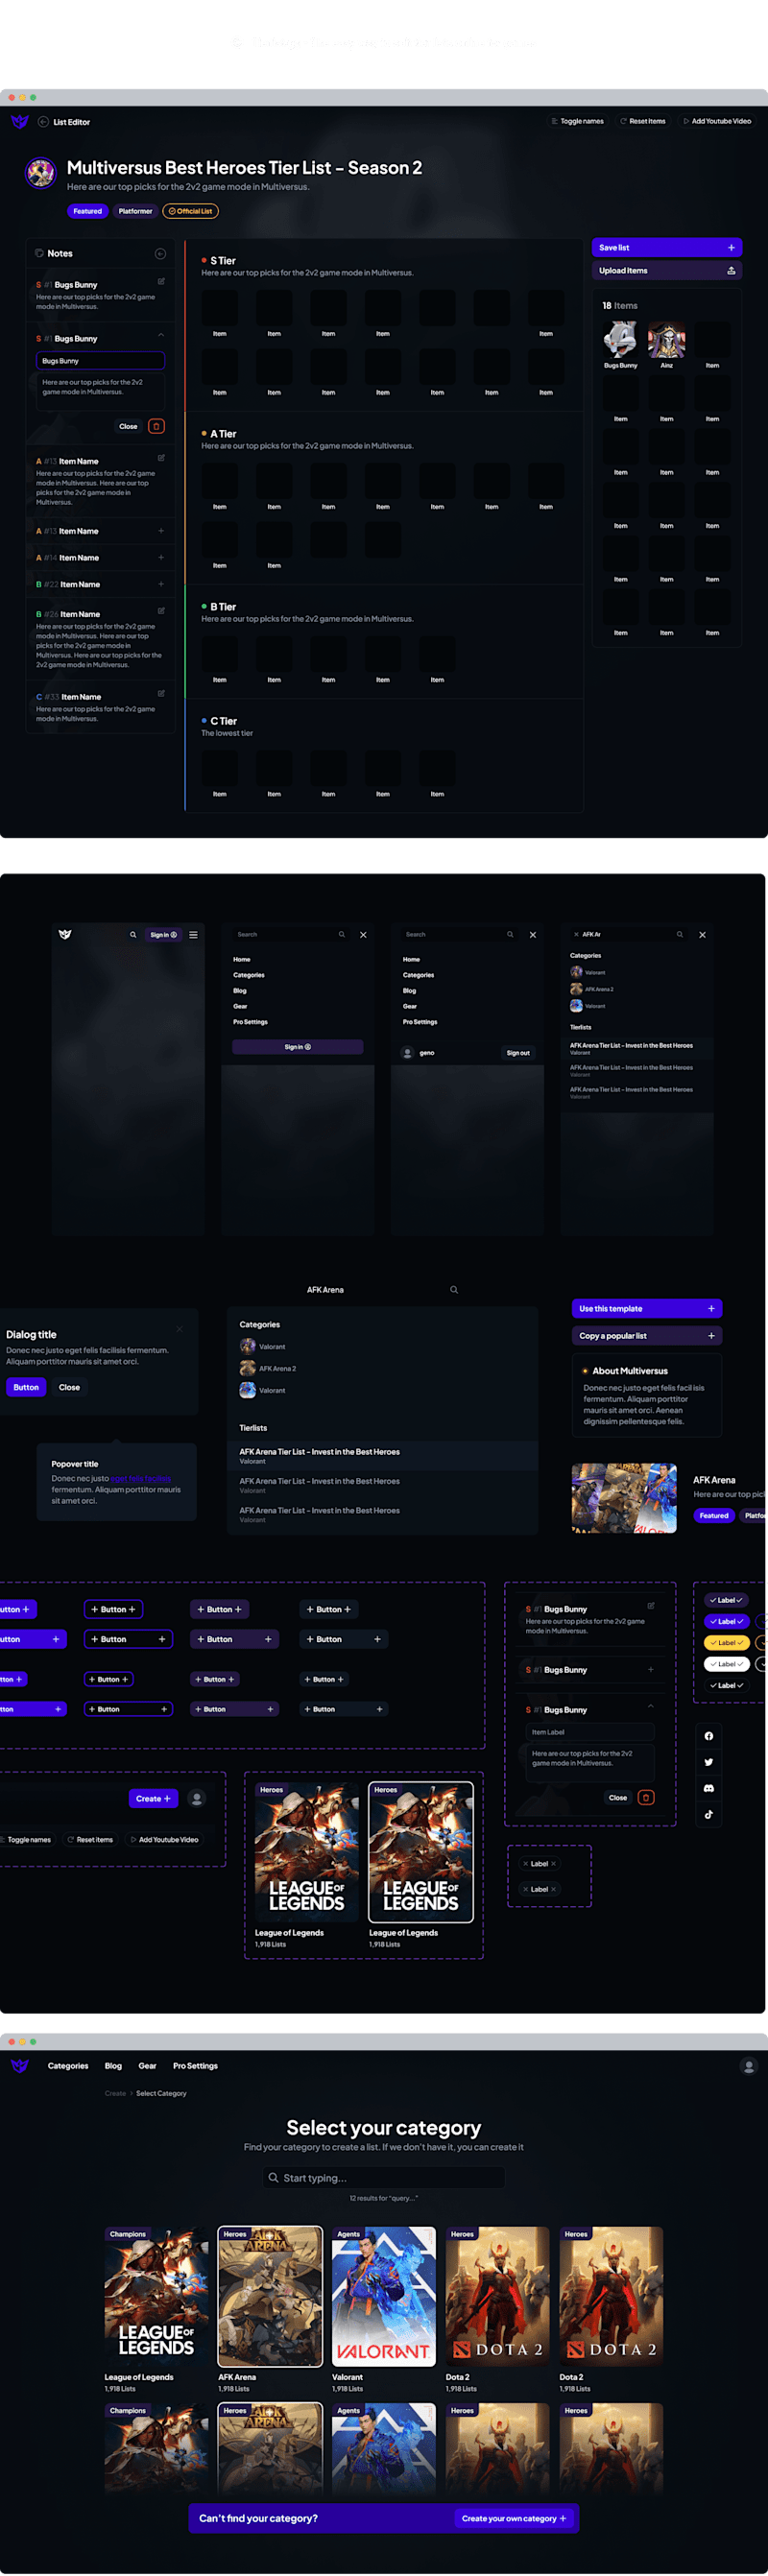The width and height of the screenshot is (768, 2576).
Task: Click the blue Button in Dialog title box
Action: pyautogui.click(x=26, y=1387)
